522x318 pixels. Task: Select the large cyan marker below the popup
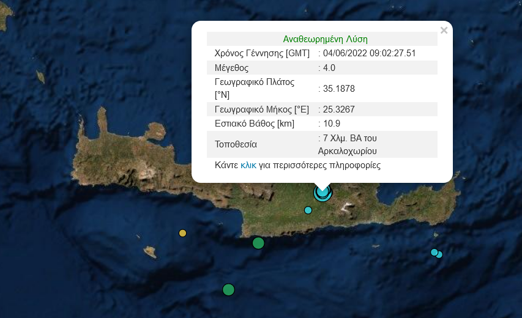[323, 193]
